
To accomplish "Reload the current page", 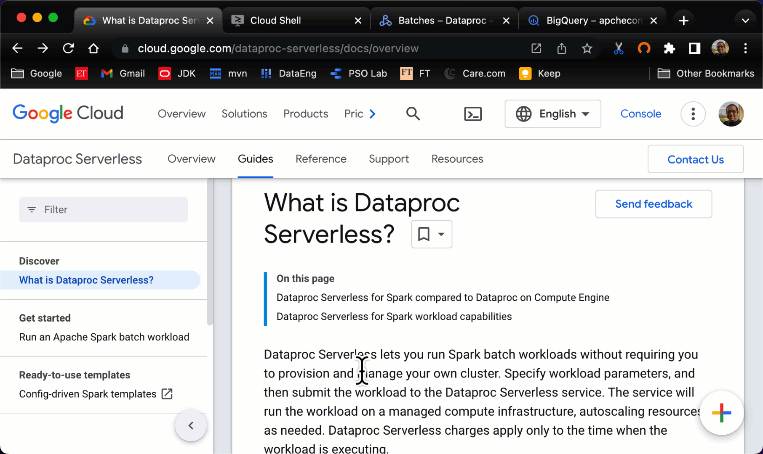I will (68, 48).
